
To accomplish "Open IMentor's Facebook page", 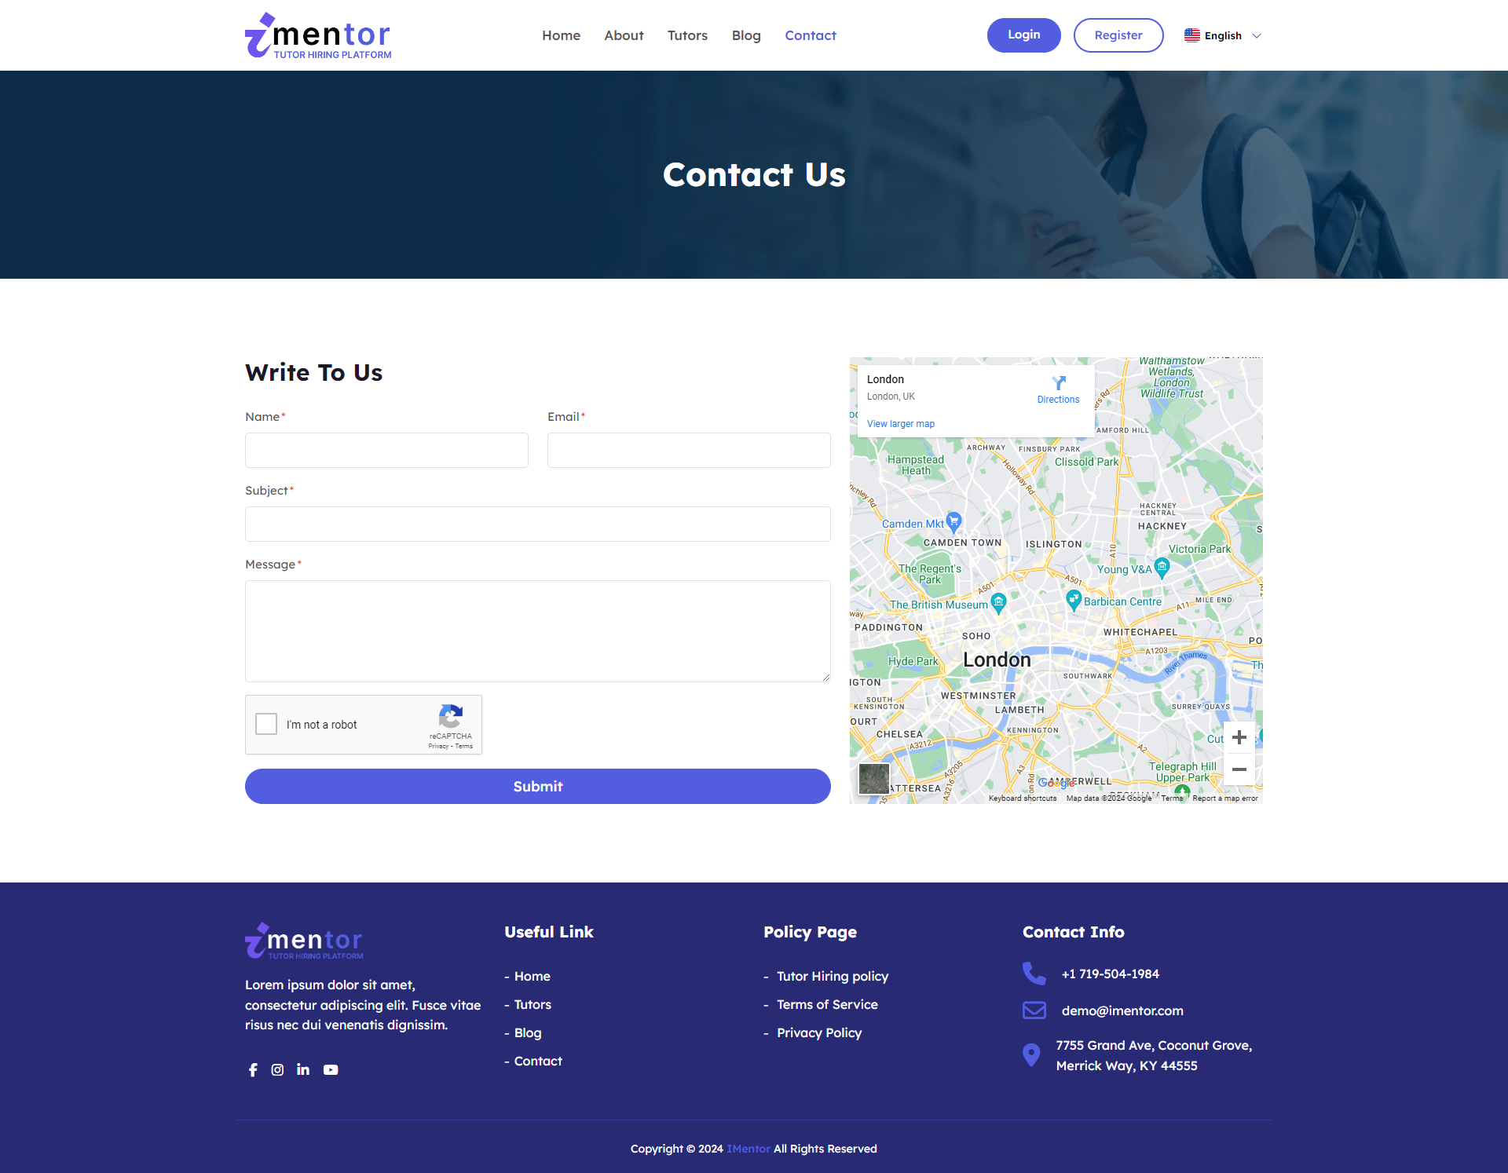I will click(x=252, y=1069).
